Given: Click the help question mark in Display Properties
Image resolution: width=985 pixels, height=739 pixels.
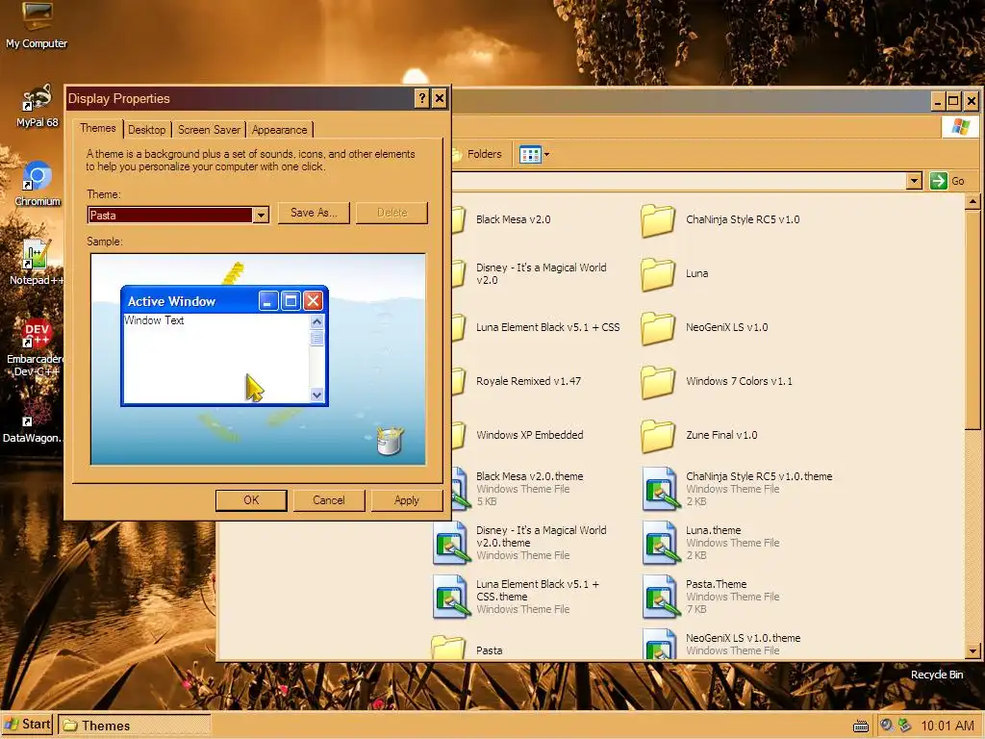Looking at the screenshot, I should 422,98.
